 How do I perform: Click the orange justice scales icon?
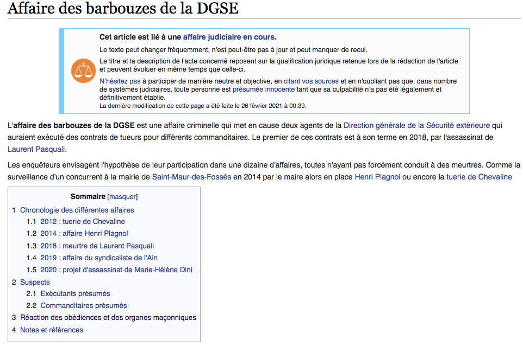pos(83,70)
